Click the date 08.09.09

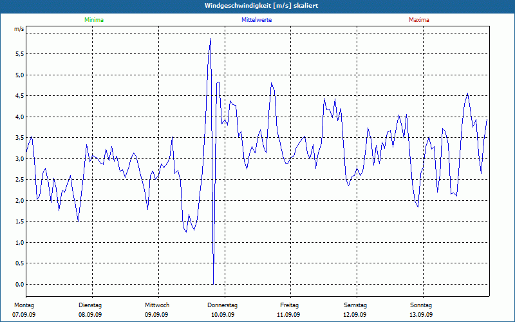[90, 315]
